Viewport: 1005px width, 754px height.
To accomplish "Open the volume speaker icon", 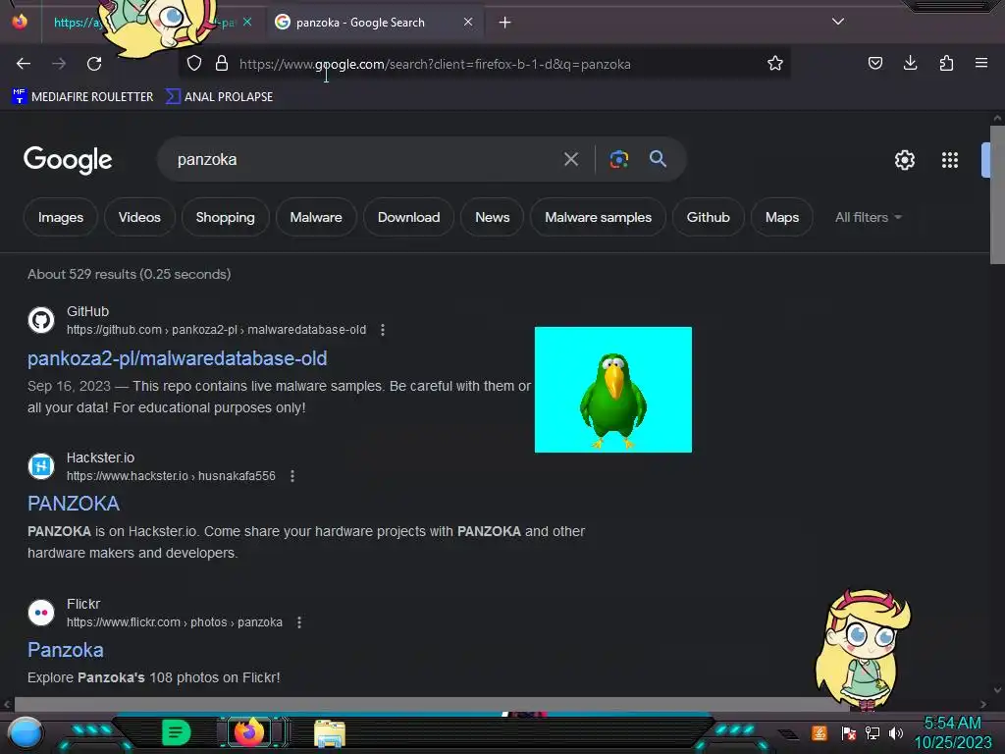I will [896, 732].
